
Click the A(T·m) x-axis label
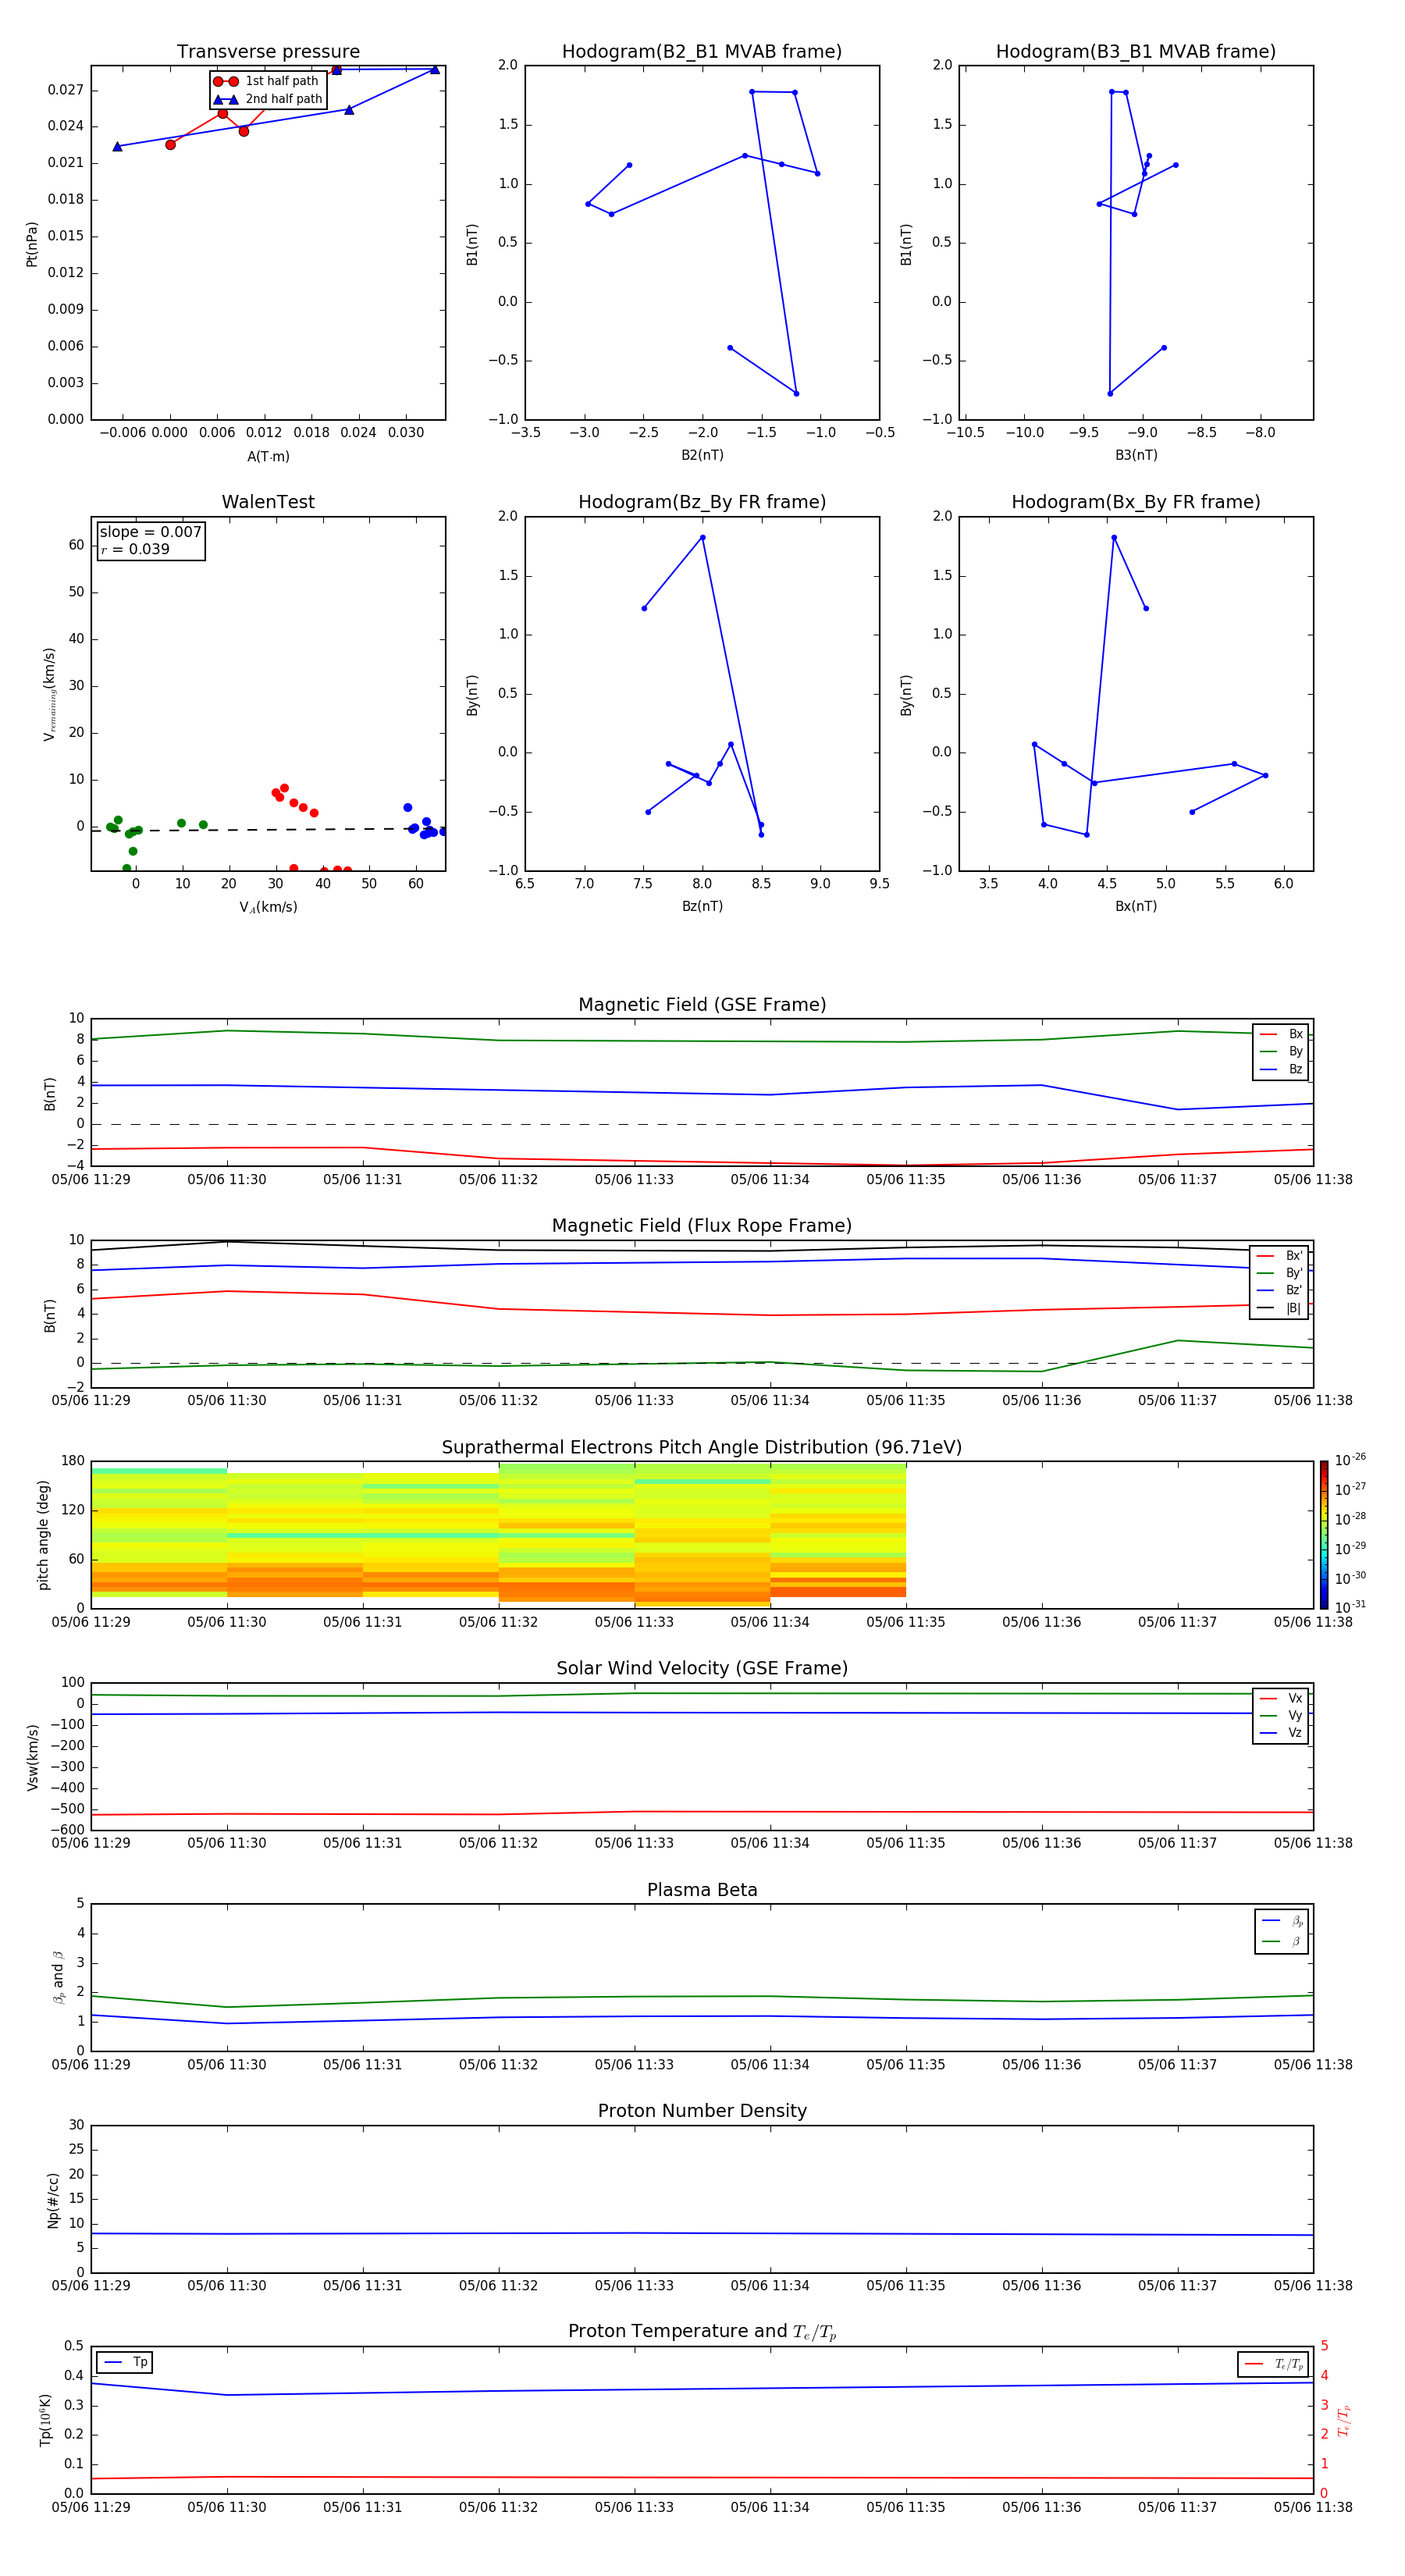pos(268,457)
